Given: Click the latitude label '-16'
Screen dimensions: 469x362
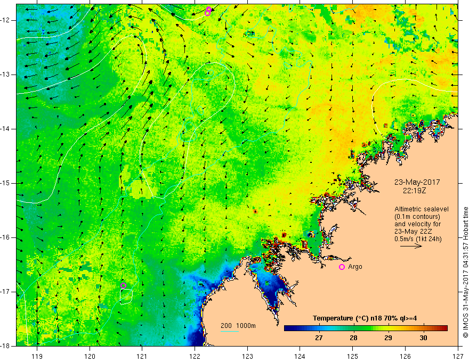Looking at the screenshot, I should pos(5,237).
